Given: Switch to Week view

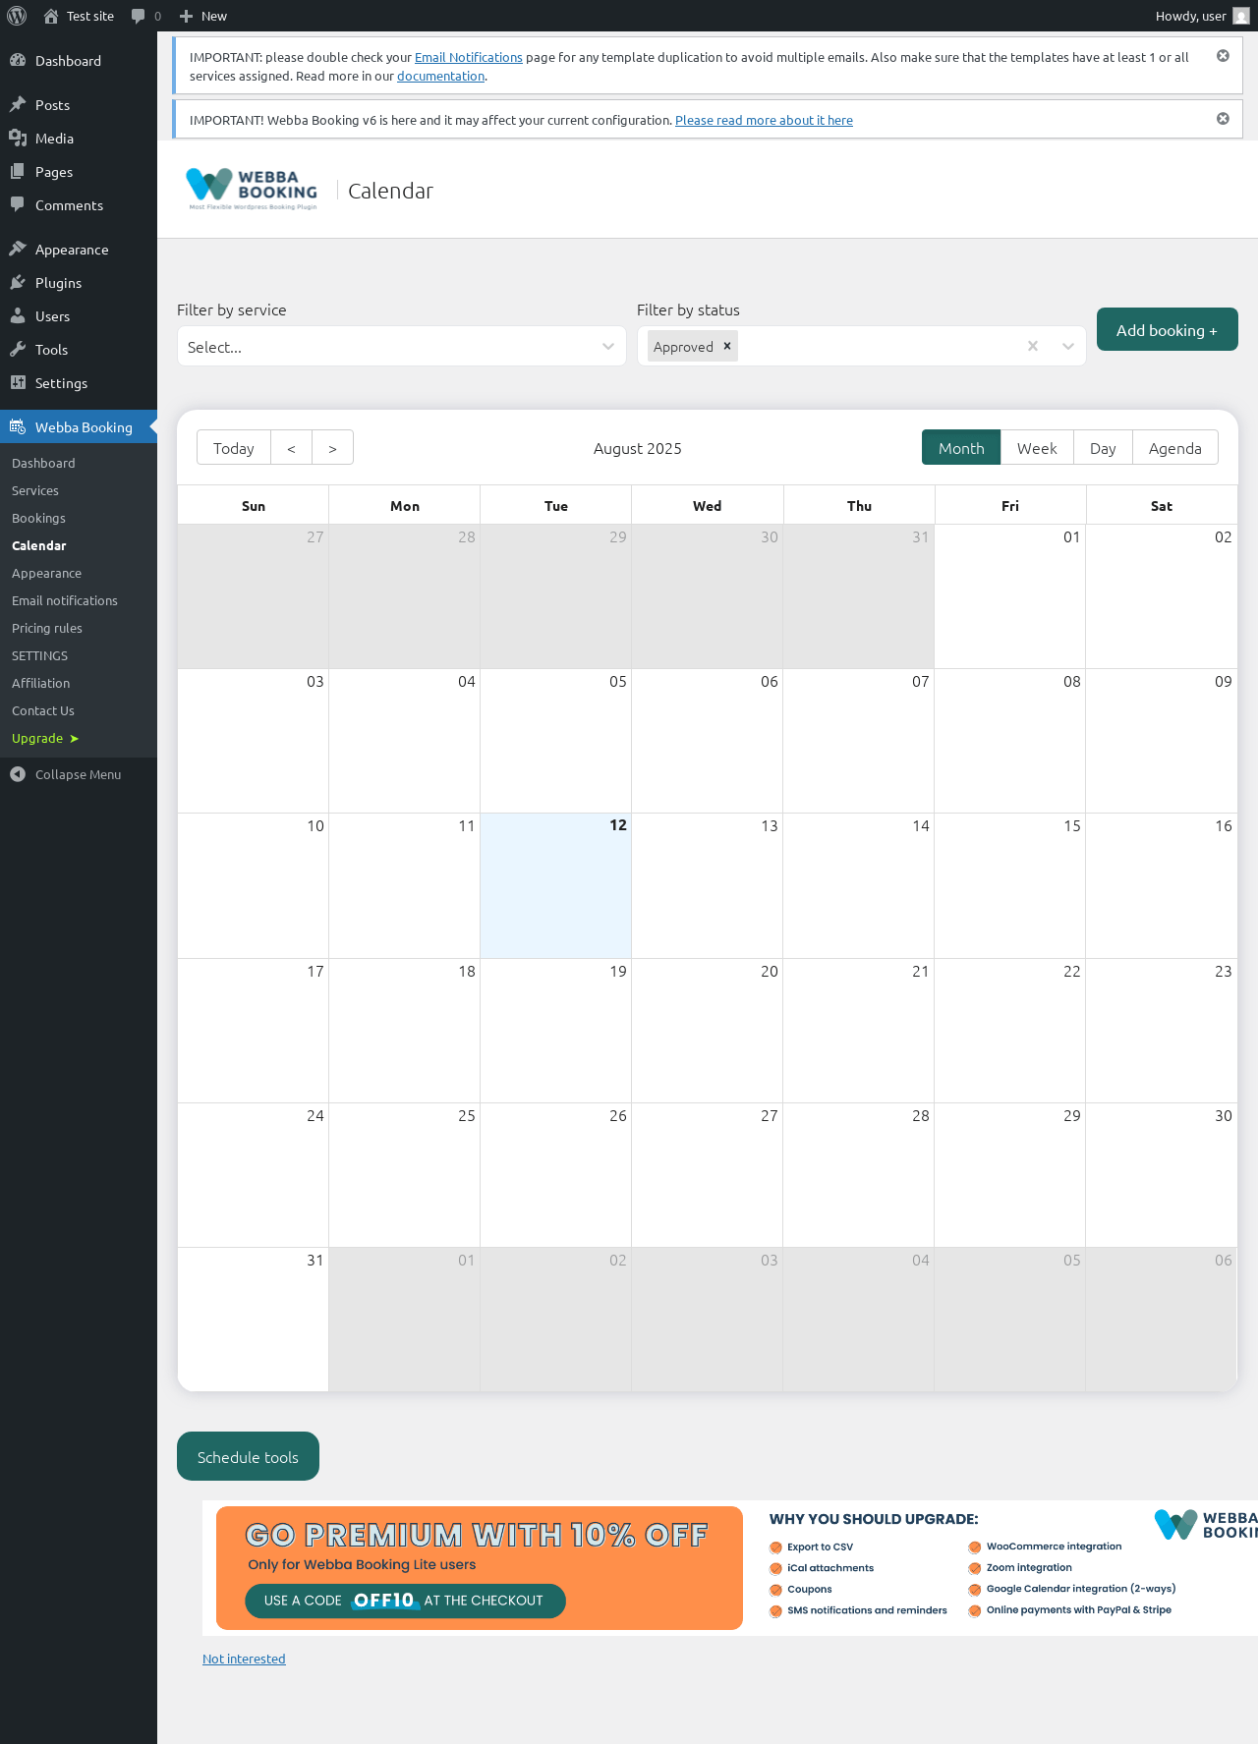Looking at the screenshot, I should 1037,447.
